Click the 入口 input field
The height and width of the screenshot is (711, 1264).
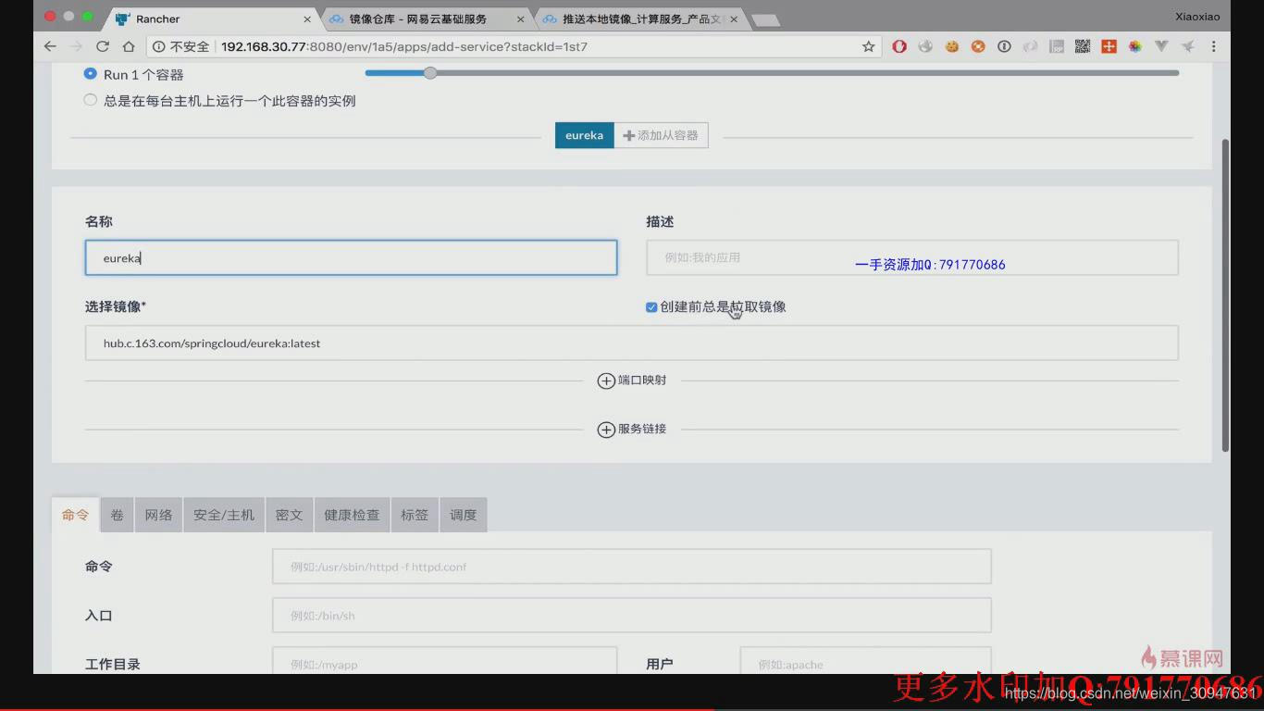(631, 615)
